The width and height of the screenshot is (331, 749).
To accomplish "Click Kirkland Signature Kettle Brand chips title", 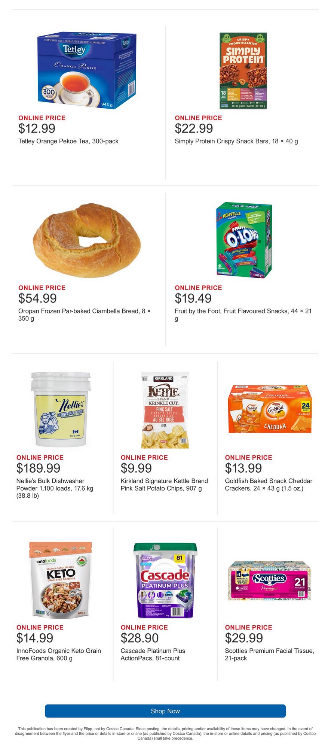I will (164, 485).
